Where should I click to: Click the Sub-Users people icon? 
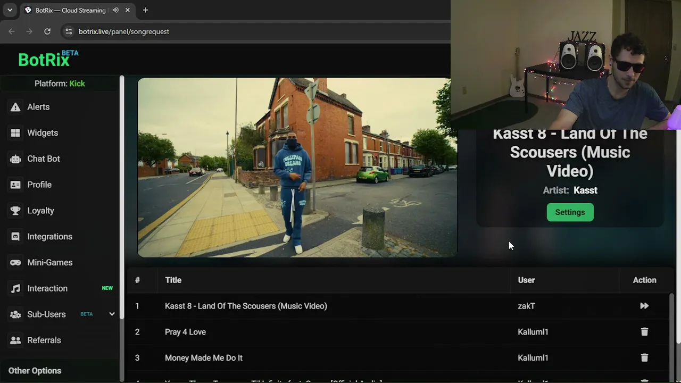pos(15,314)
